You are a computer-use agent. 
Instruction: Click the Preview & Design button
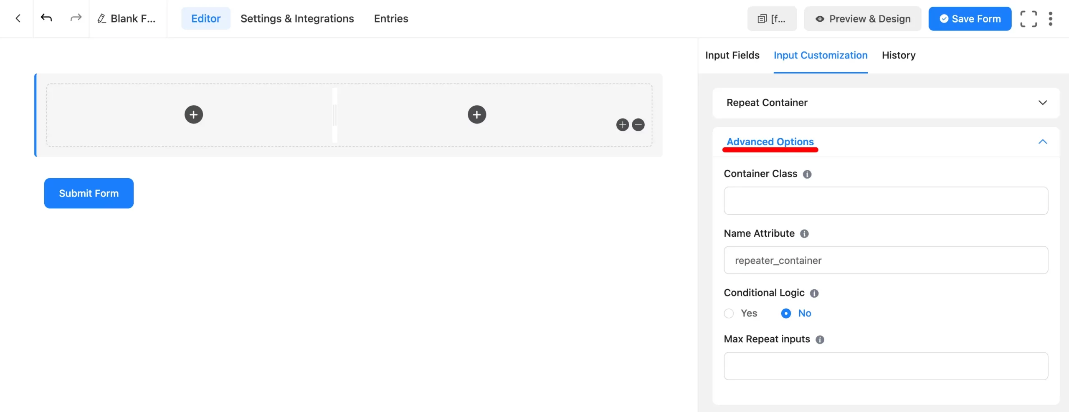coord(862,19)
